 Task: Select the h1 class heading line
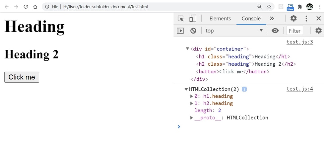tap(243, 56)
